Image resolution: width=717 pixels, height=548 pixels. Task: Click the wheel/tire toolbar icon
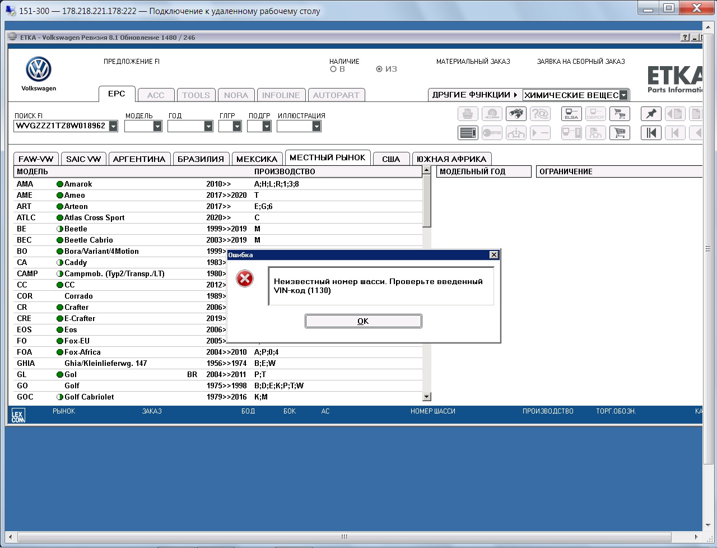pos(492,114)
